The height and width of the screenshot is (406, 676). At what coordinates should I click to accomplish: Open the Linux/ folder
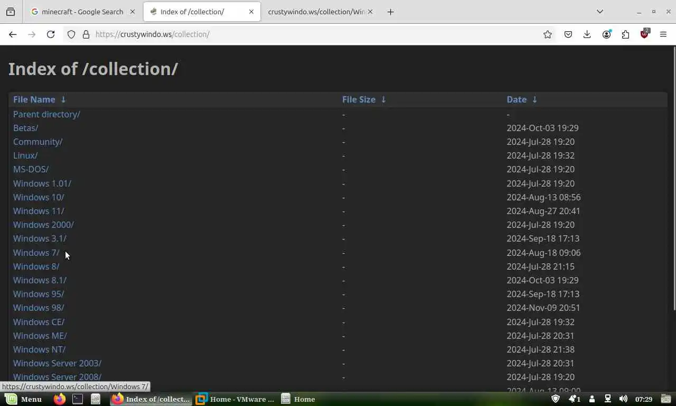point(25,155)
